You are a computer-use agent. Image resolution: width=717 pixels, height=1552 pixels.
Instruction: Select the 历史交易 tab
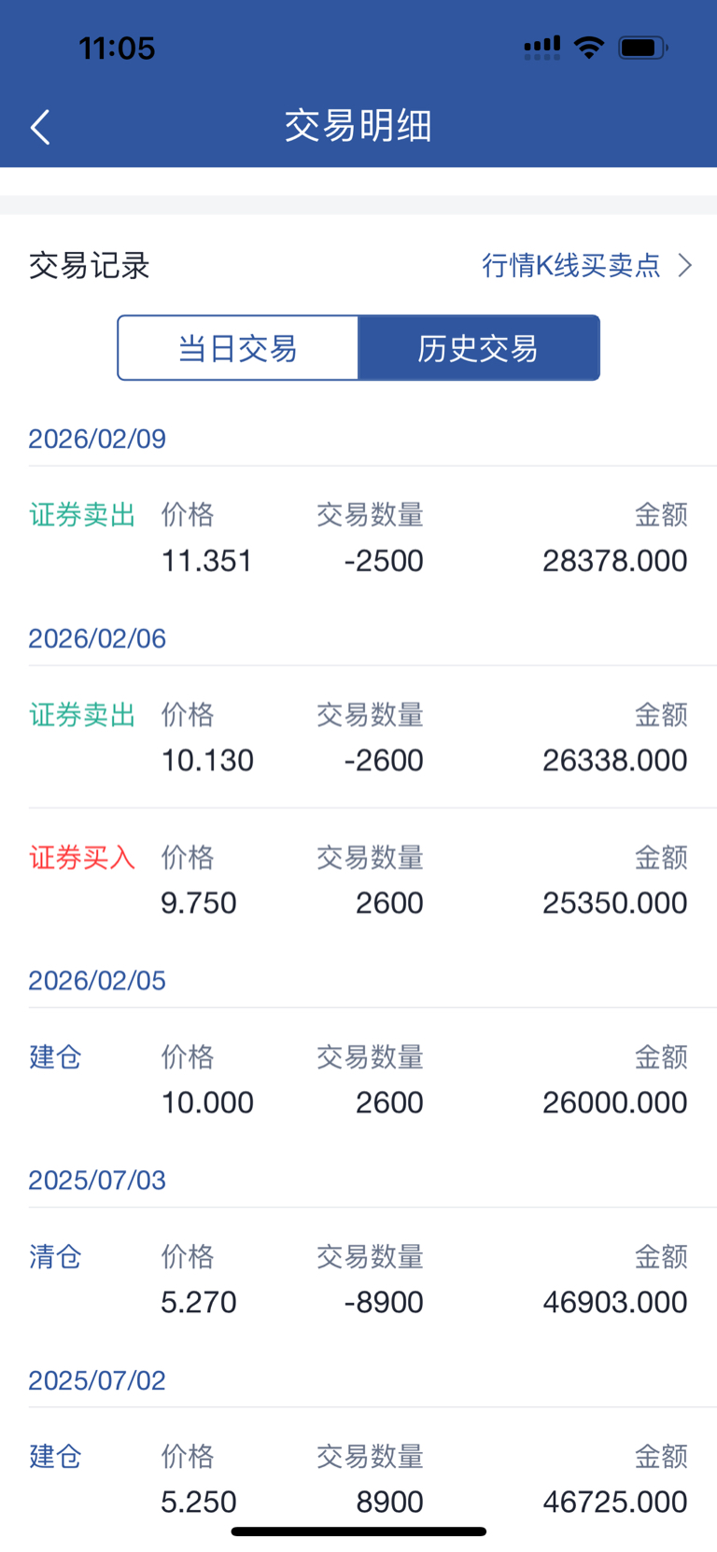(478, 348)
